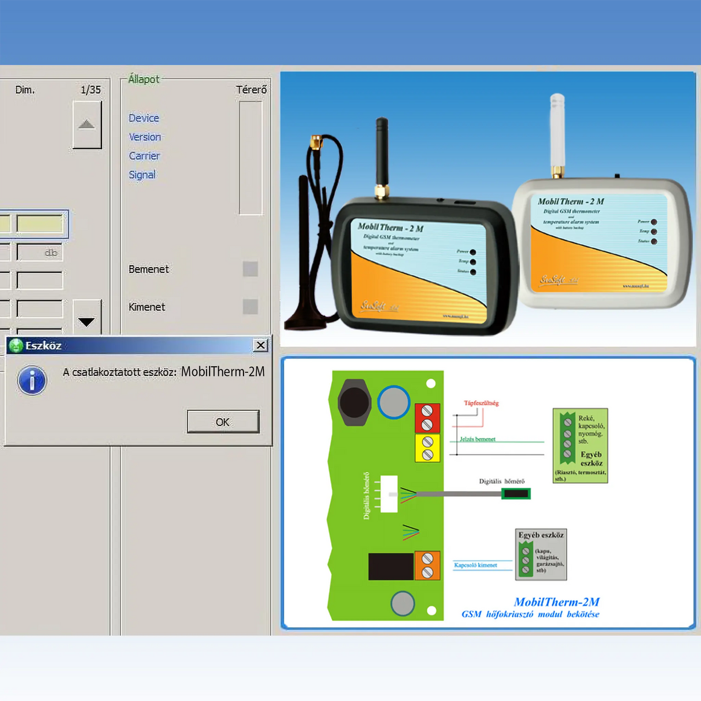Click the yellow terminal block in diagram
The image size is (701, 701).
(427, 448)
